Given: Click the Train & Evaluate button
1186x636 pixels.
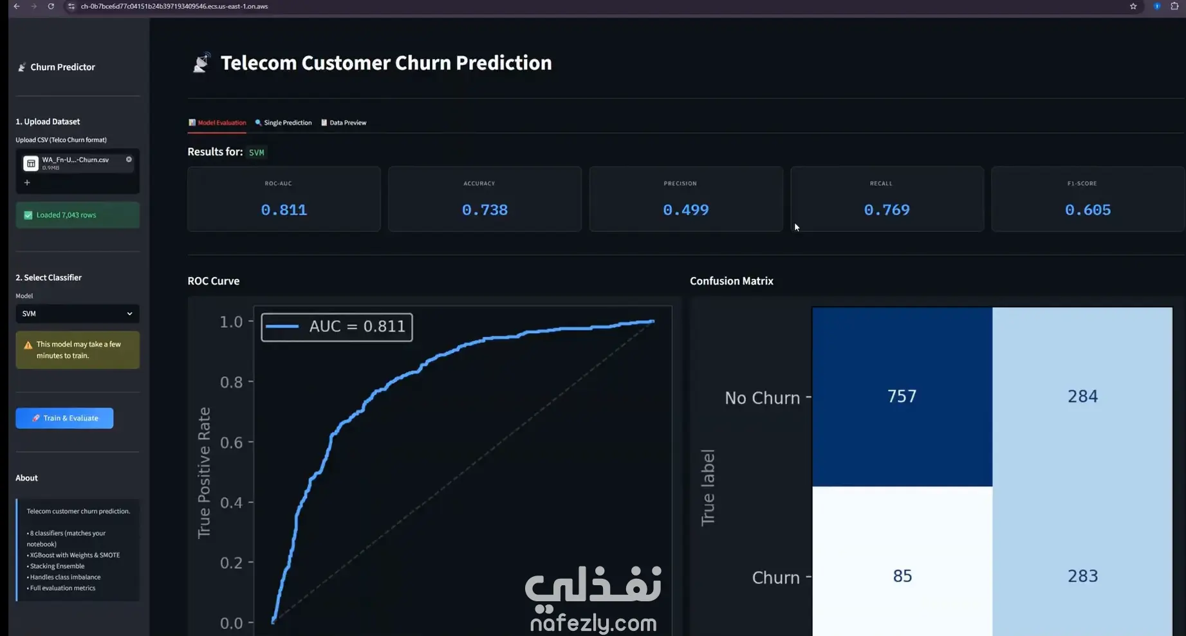Looking at the screenshot, I should 64,418.
